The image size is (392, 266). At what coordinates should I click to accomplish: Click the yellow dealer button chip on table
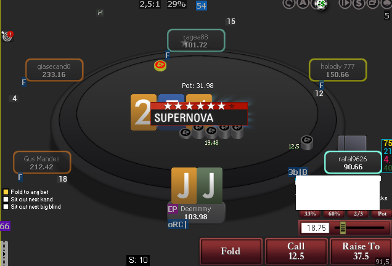point(160,66)
